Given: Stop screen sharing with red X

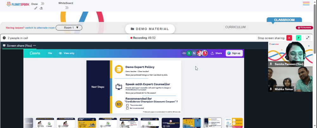Looking at the screenshot, I should pos(289,38).
